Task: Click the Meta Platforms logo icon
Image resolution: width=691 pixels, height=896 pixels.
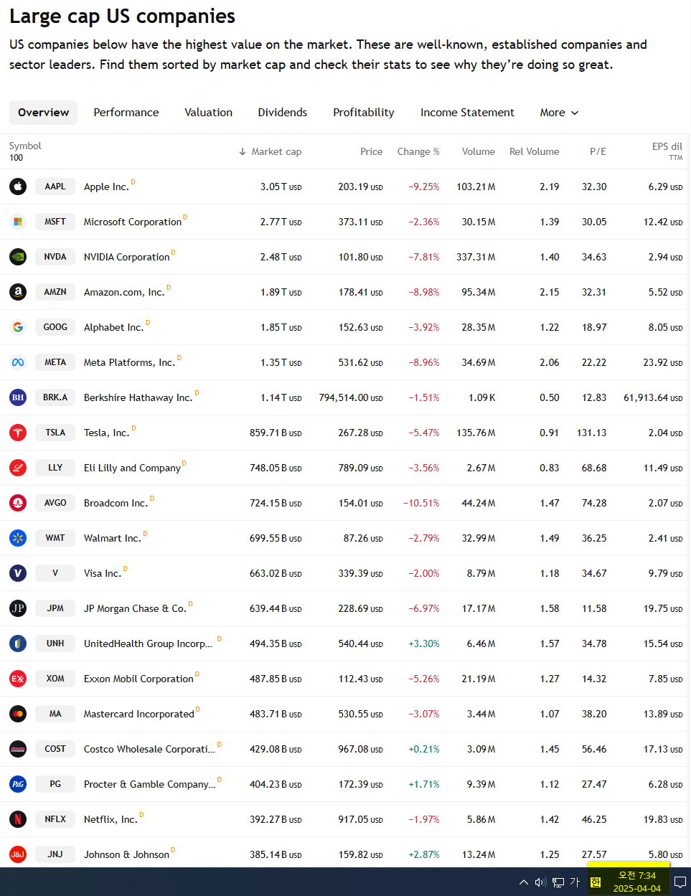Action: [18, 362]
